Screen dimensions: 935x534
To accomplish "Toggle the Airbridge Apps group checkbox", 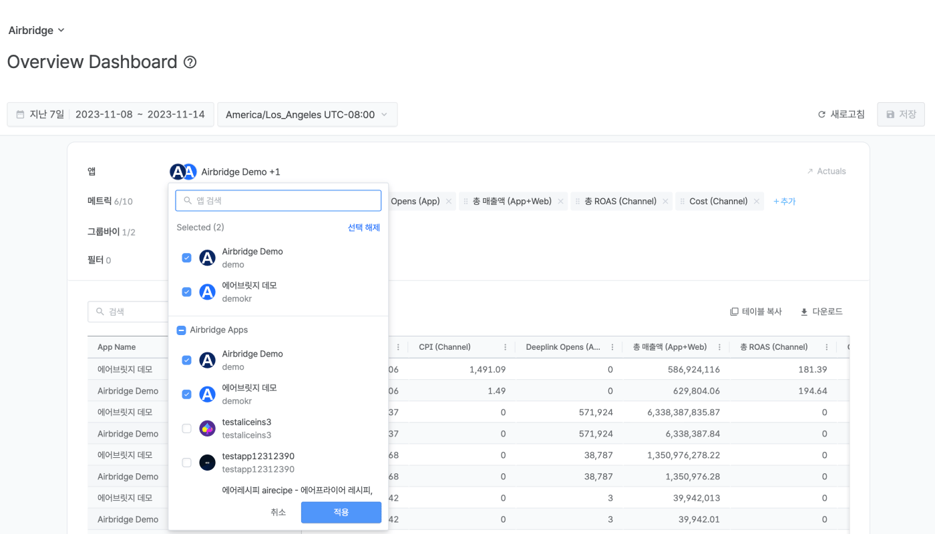I will [181, 330].
